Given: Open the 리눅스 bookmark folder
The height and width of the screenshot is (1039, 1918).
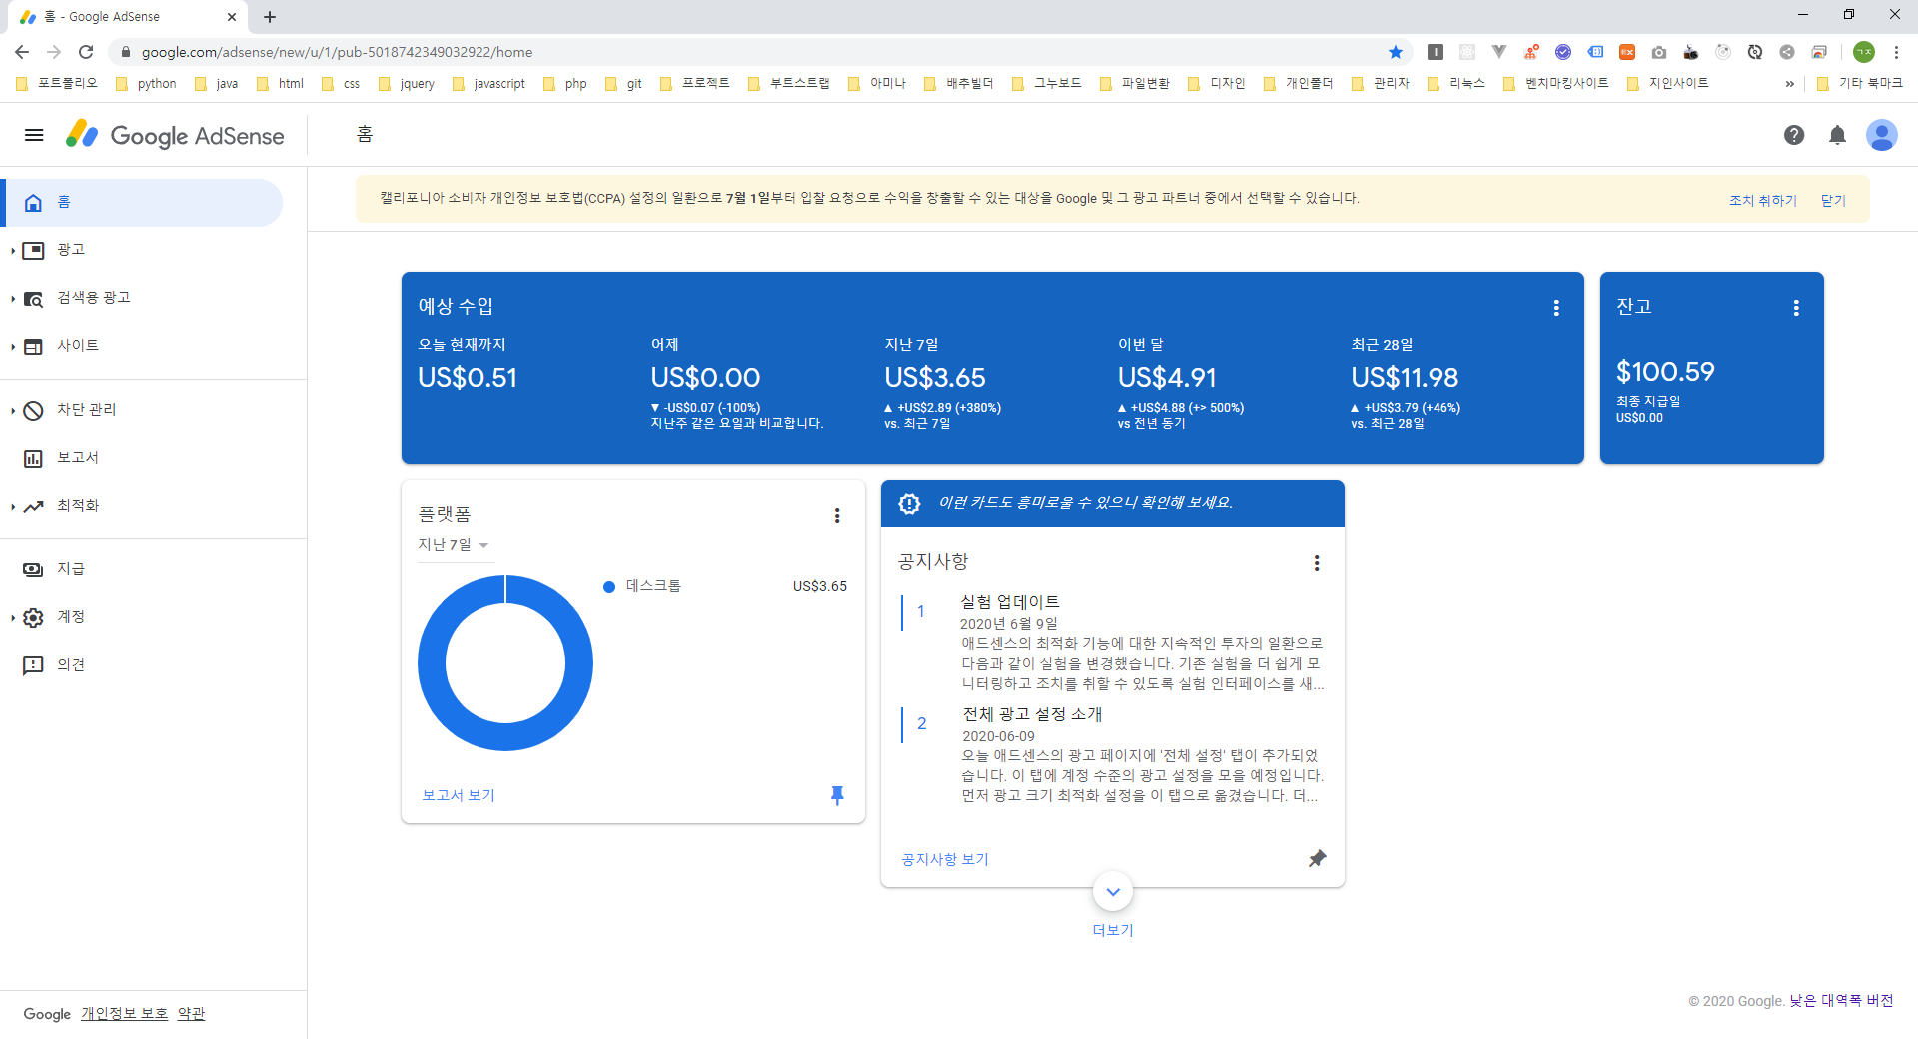Looking at the screenshot, I should tap(1456, 84).
